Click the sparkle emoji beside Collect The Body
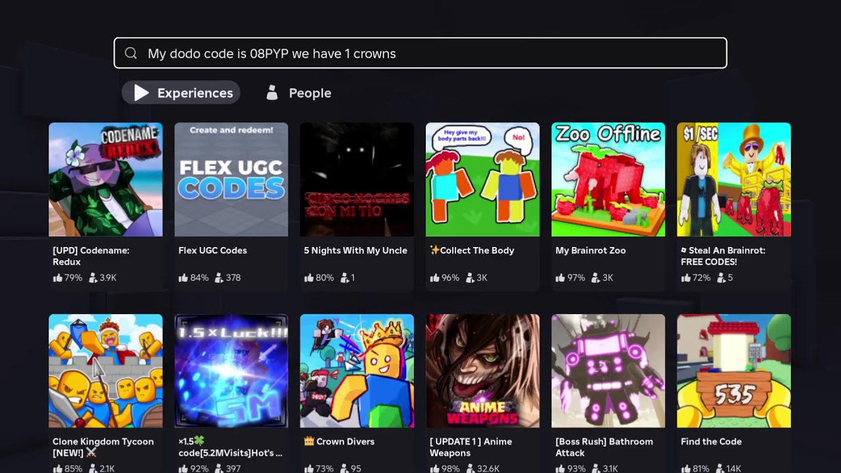Viewport: 841px width, 473px height. [434, 250]
